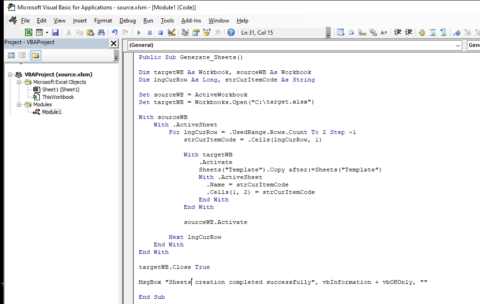Click the View Microsoft Excel icon

point(29,32)
